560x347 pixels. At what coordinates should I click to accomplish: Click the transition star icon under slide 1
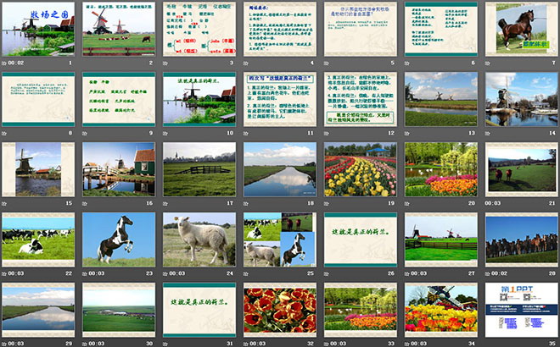pos(6,63)
